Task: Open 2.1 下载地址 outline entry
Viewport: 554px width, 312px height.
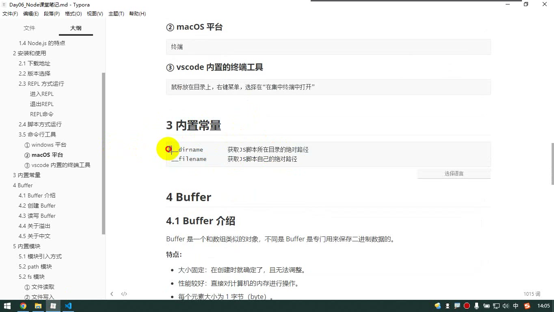Action: point(35,63)
